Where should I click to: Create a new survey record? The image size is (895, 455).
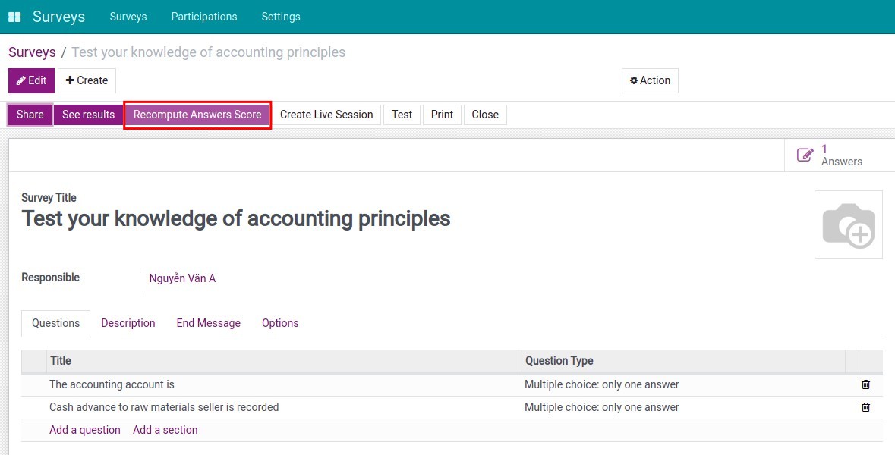click(87, 80)
